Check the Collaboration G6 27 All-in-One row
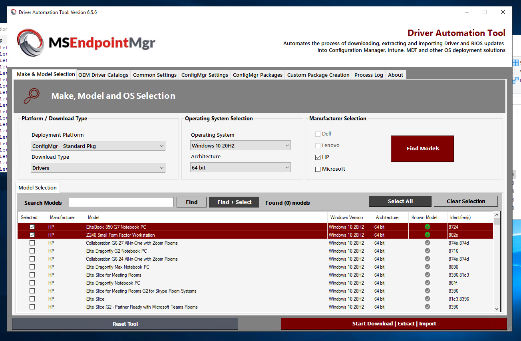Image resolution: width=521 pixels, height=341 pixels. tap(32, 243)
